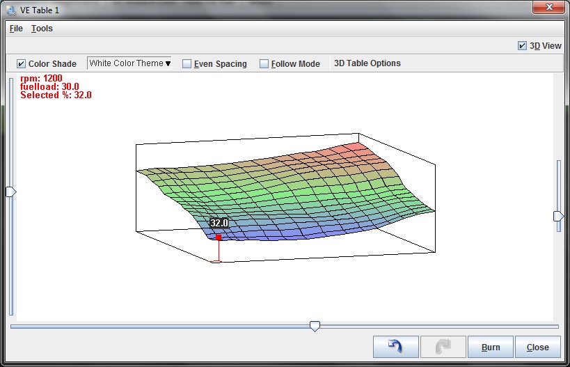Viewport: 570px width, 367px height.
Task: Select the red highlighted cell marker
Action: (218, 237)
